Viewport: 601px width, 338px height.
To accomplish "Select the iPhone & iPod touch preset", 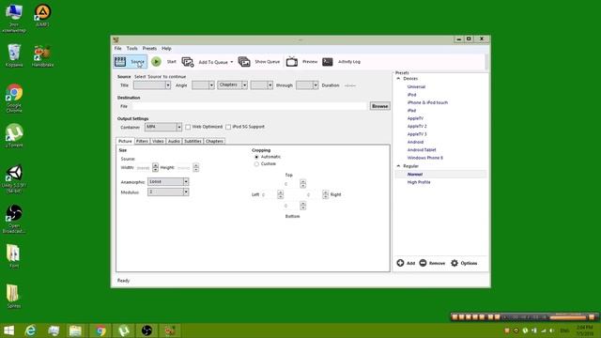I will pos(427,102).
